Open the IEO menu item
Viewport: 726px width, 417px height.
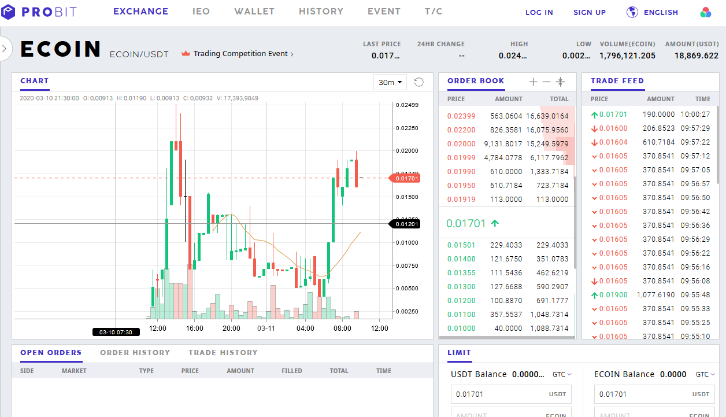click(201, 12)
